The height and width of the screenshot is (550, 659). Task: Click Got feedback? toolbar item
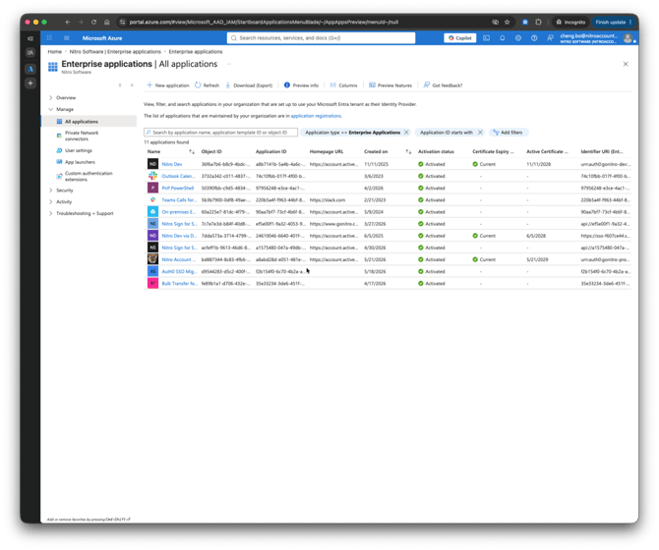(443, 85)
